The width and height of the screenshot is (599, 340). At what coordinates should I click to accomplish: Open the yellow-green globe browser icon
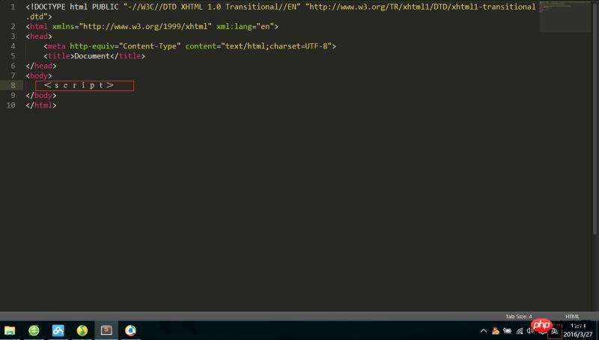click(x=82, y=330)
